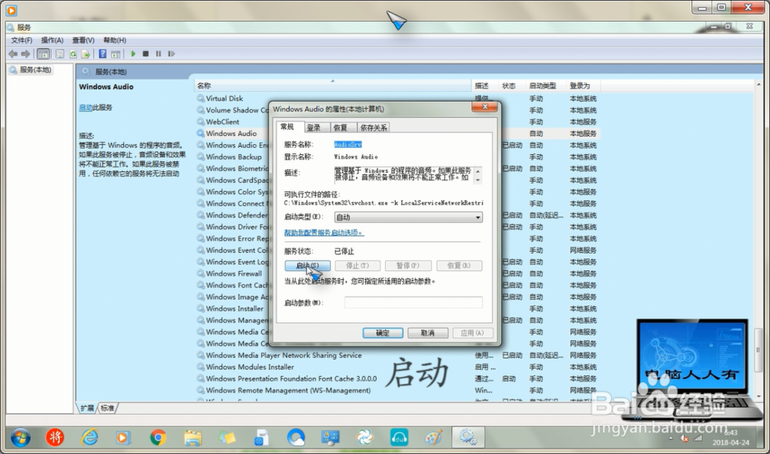Click the 启动参数(M) input field
This screenshot has height=454, width=770.
[x=413, y=303]
